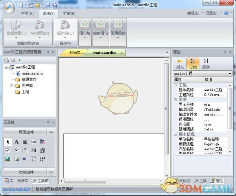
Task: Click the save all icon in quick access
Action: [x=55, y=5]
